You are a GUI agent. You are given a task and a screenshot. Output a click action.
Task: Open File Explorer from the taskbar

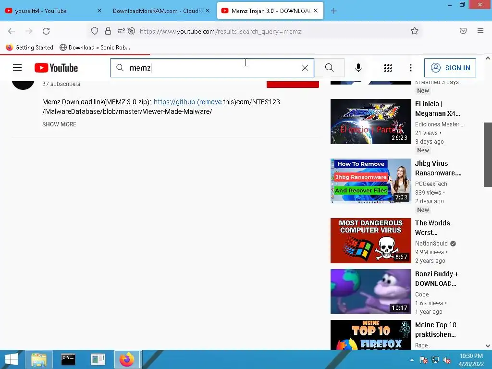(39, 359)
